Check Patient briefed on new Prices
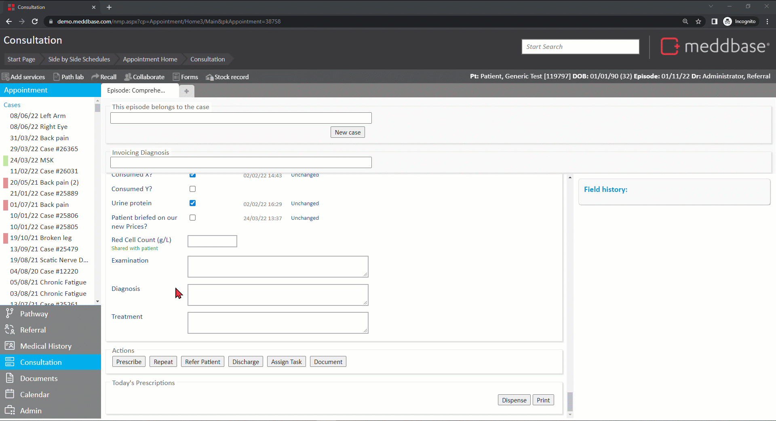 pyautogui.click(x=192, y=218)
